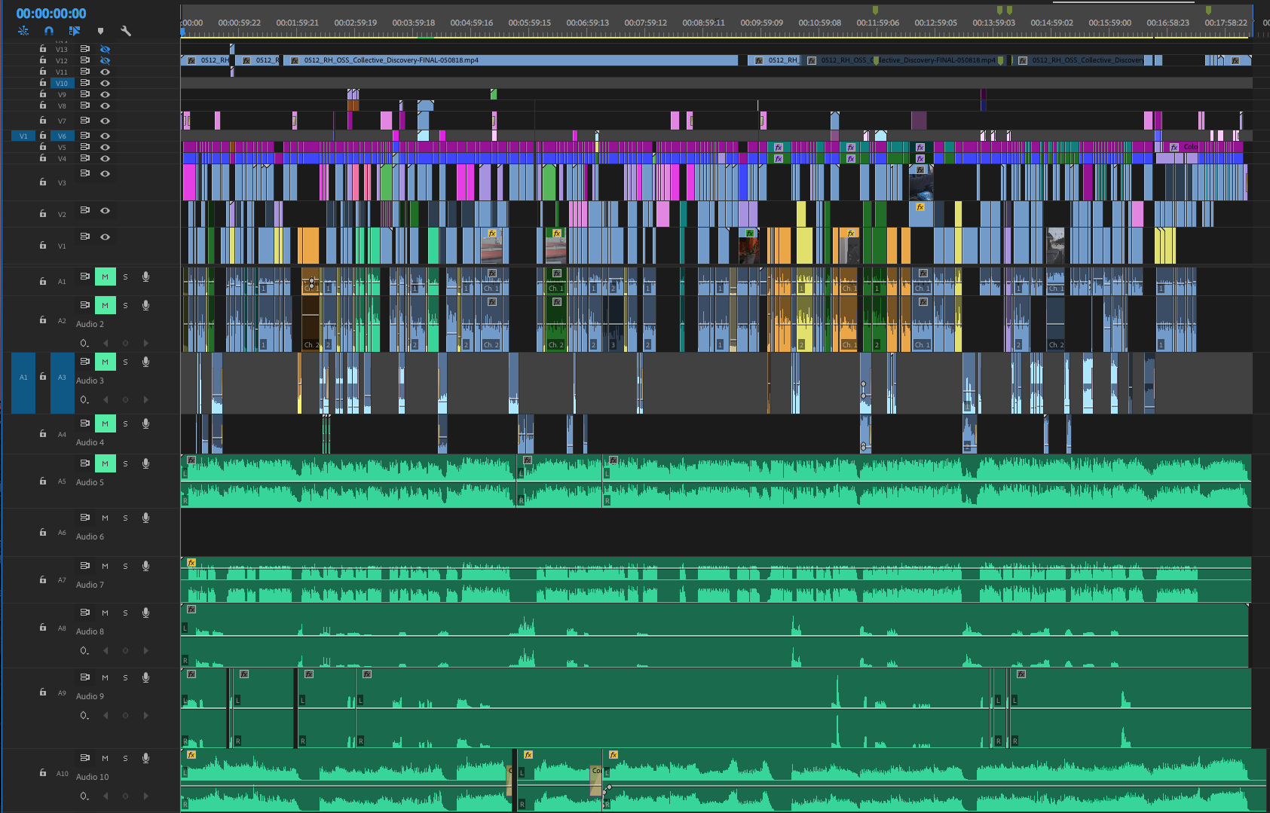Target video track V10

point(62,84)
